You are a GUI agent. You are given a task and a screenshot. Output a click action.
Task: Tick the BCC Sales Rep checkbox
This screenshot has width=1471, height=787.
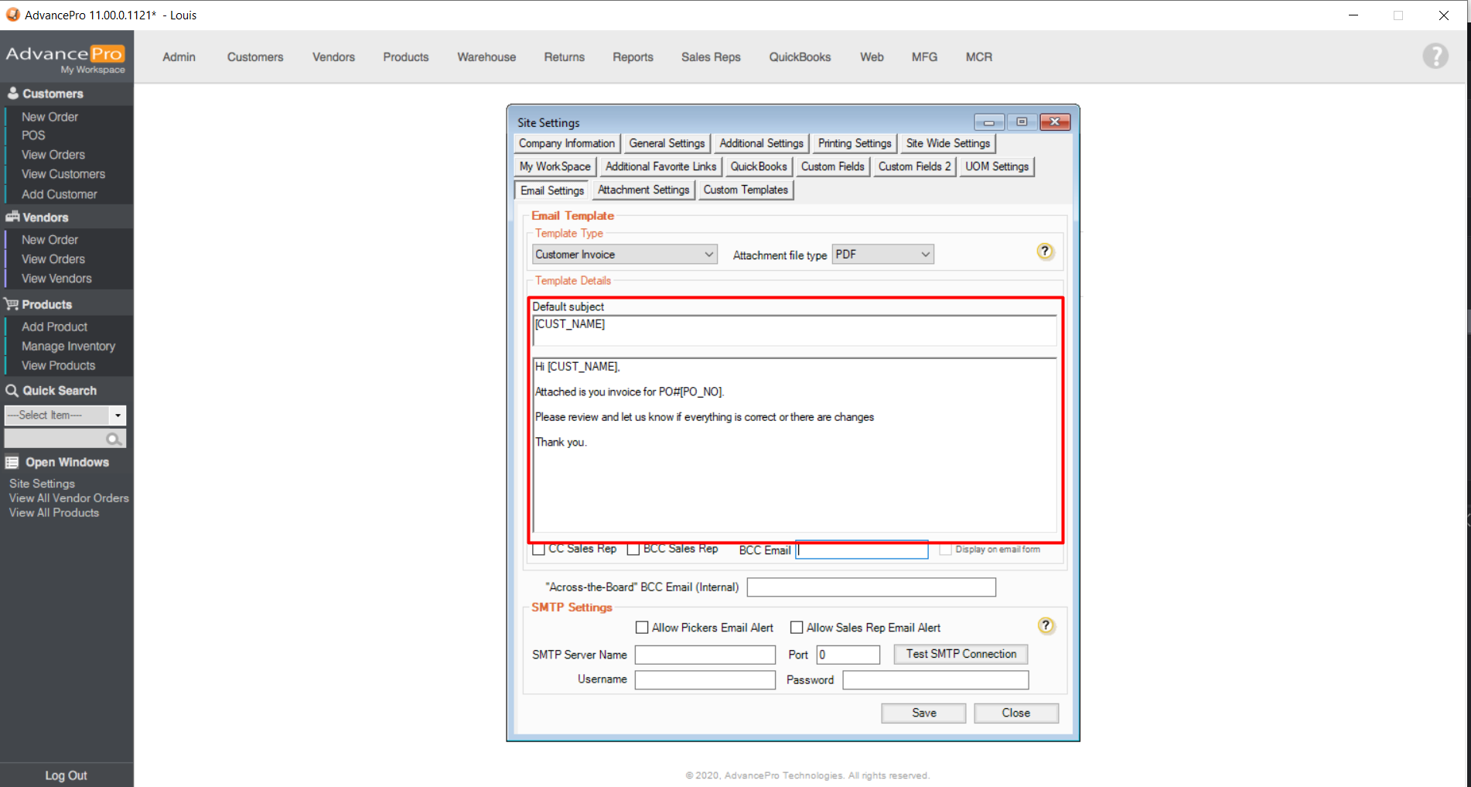(633, 549)
